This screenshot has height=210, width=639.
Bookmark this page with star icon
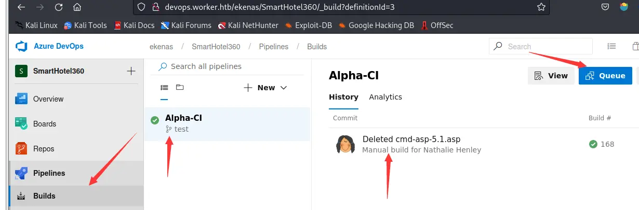541,8
